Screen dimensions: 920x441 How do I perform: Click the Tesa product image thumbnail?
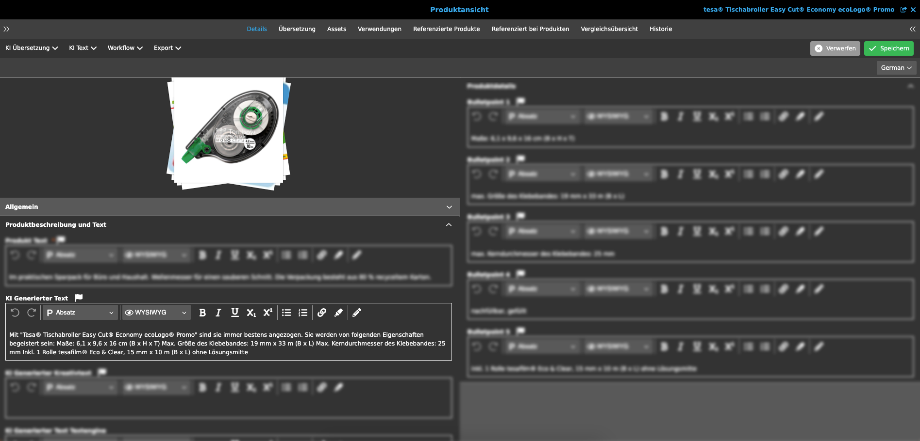point(229,132)
